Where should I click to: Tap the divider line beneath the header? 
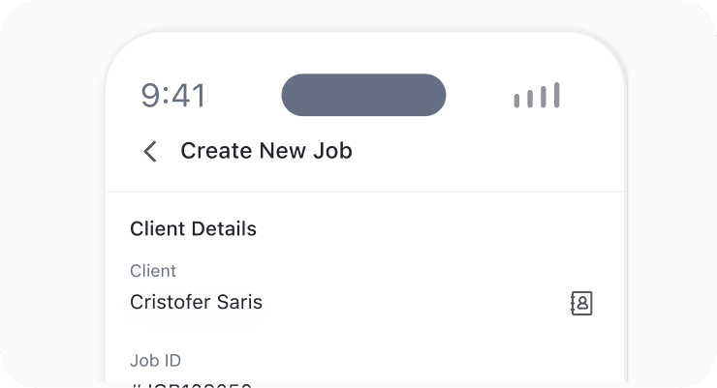[365, 192]
